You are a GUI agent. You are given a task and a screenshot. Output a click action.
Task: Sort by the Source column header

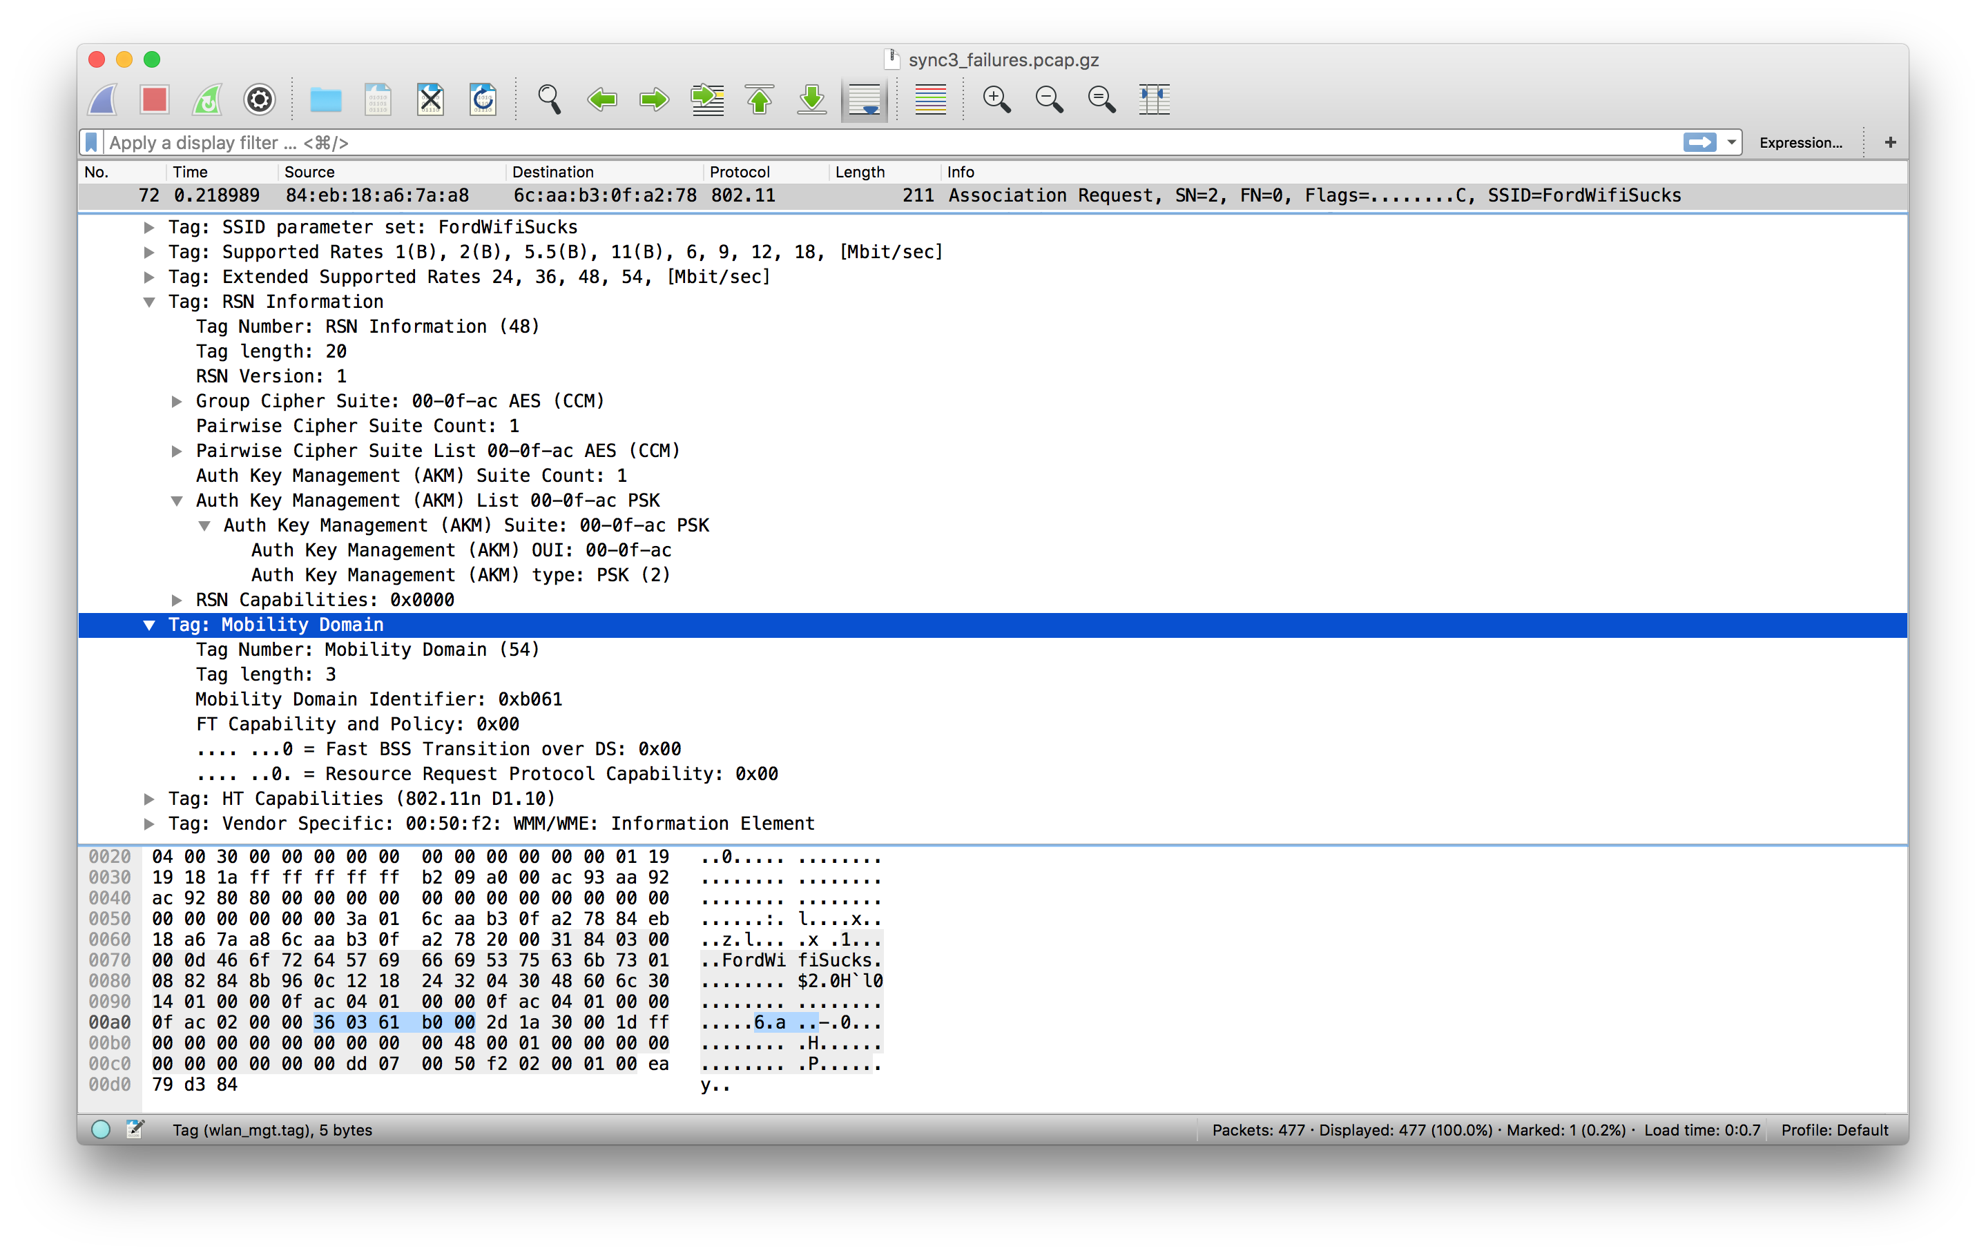click(x=309, y=171)
